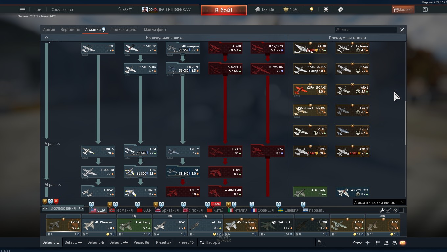This screenshot has height=252, width=447.
Task: Select the B-29A-BN bomber card
Action: [x=268, y=69]
